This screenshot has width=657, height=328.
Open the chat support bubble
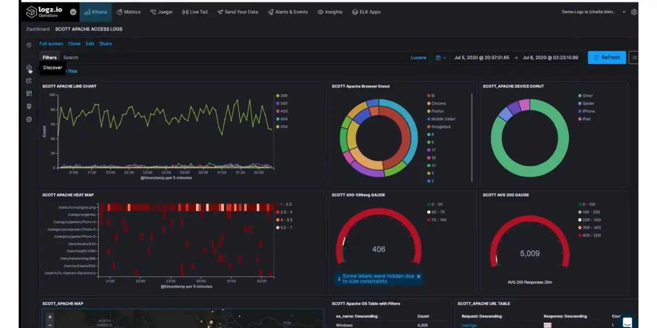click(x=627, y=323)
